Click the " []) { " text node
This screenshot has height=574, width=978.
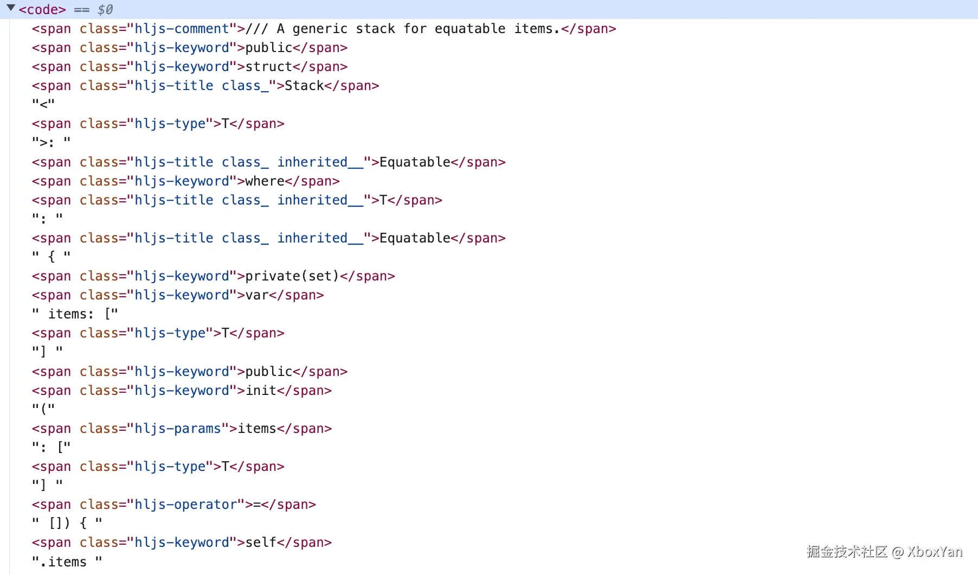coord(67,524)
